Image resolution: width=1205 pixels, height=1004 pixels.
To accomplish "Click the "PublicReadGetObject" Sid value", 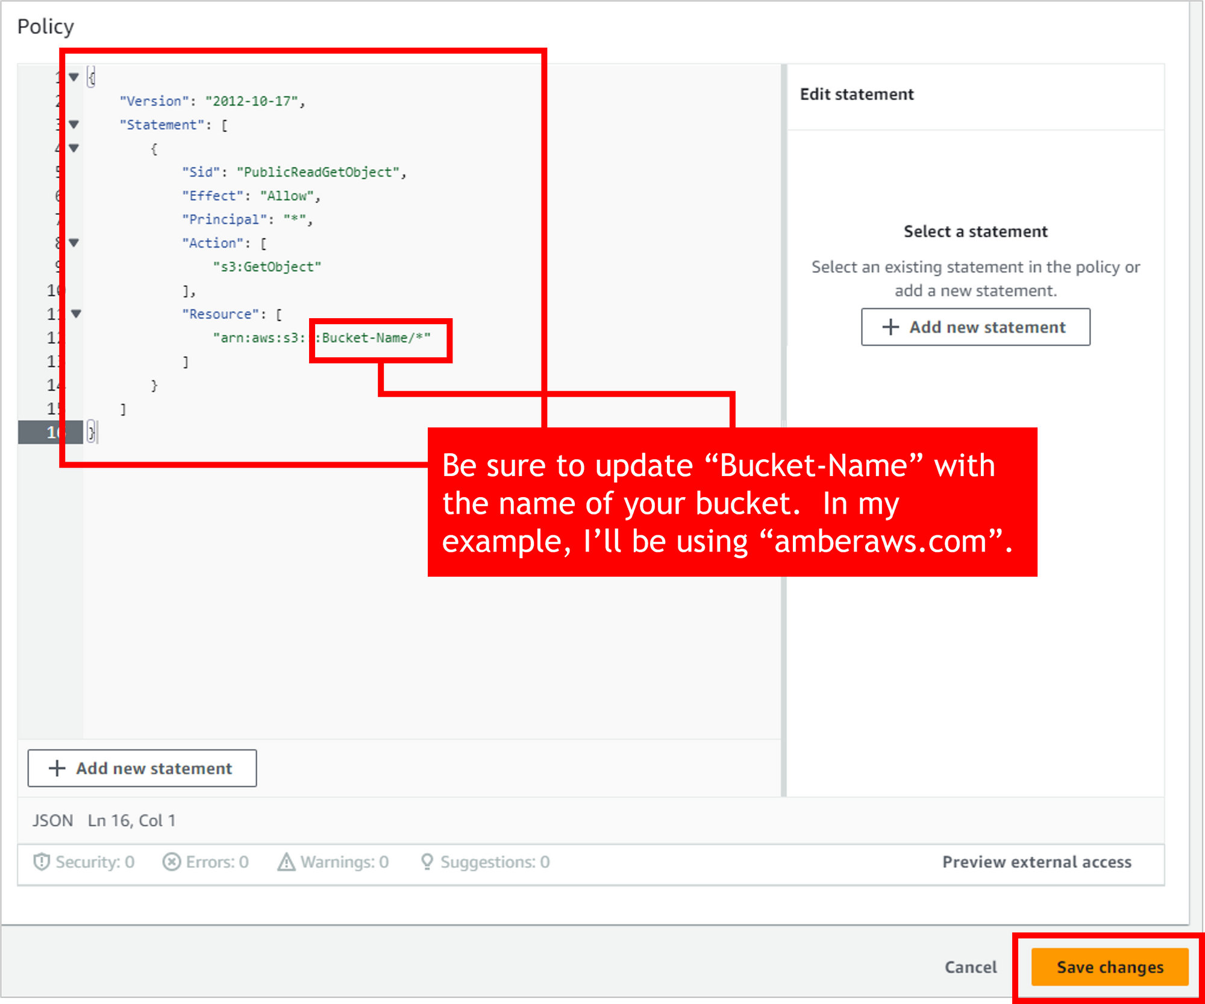I will point(318,172).
